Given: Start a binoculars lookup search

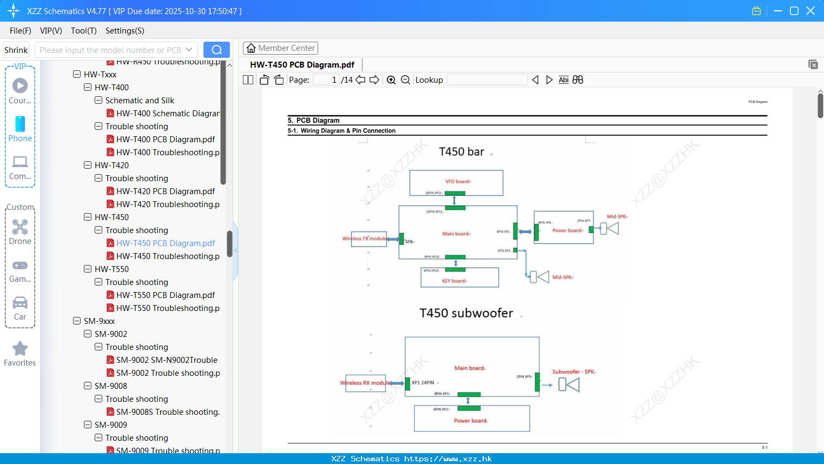Looking at the screenshot, I should pos(577,79).
